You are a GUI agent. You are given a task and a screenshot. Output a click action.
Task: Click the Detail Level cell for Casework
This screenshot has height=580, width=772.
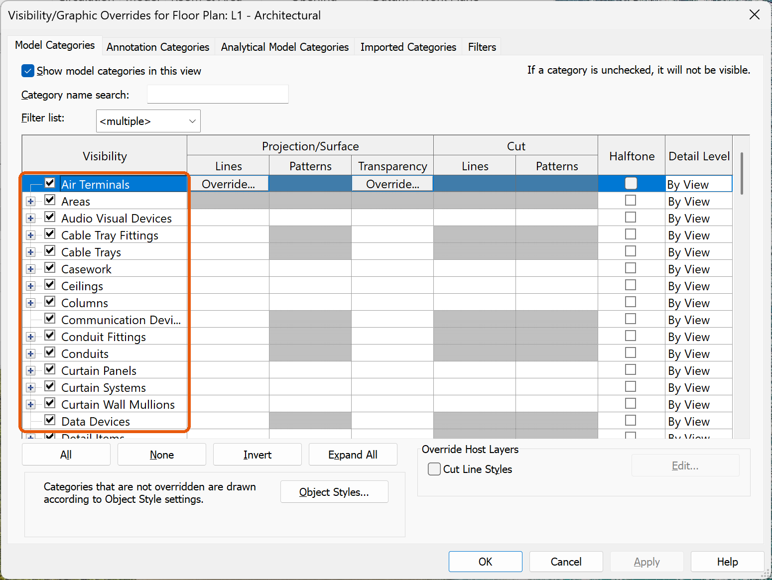pos(699,269)
